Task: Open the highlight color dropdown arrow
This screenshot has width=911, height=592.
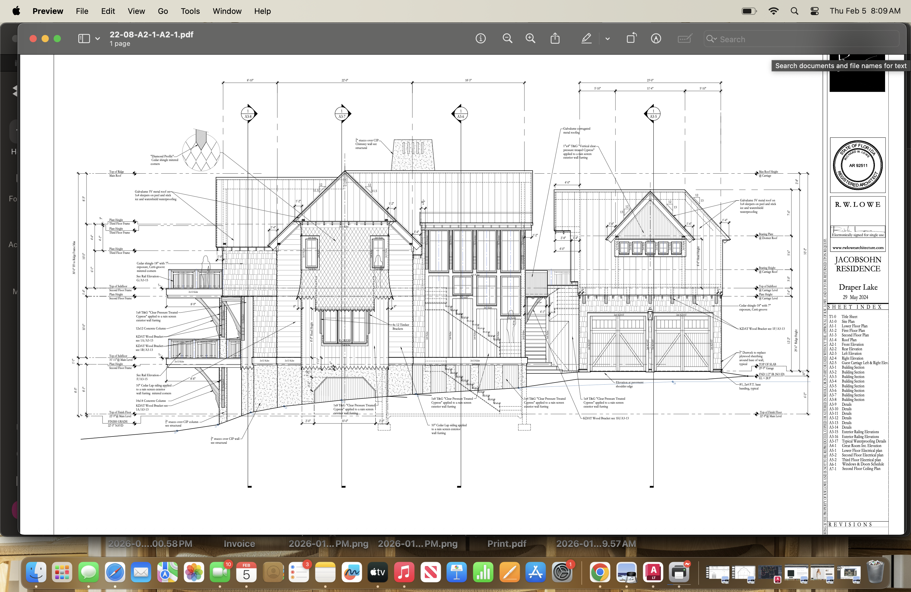Action: click(x=607, y=39)
